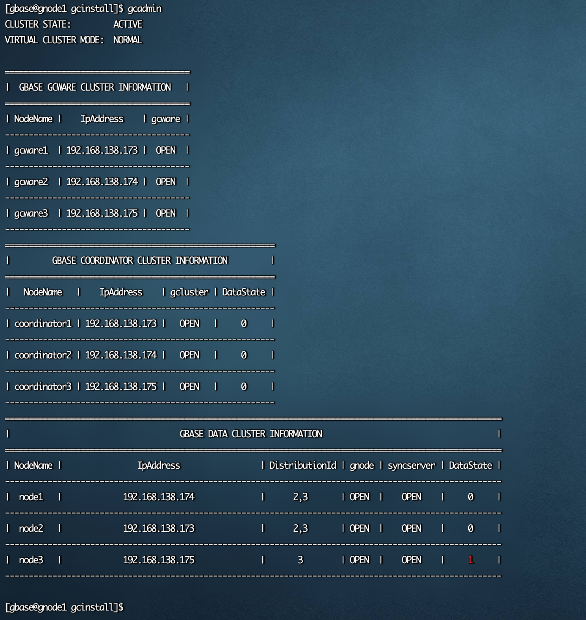Click the gnode OPEN status for node1

(360, 497)
